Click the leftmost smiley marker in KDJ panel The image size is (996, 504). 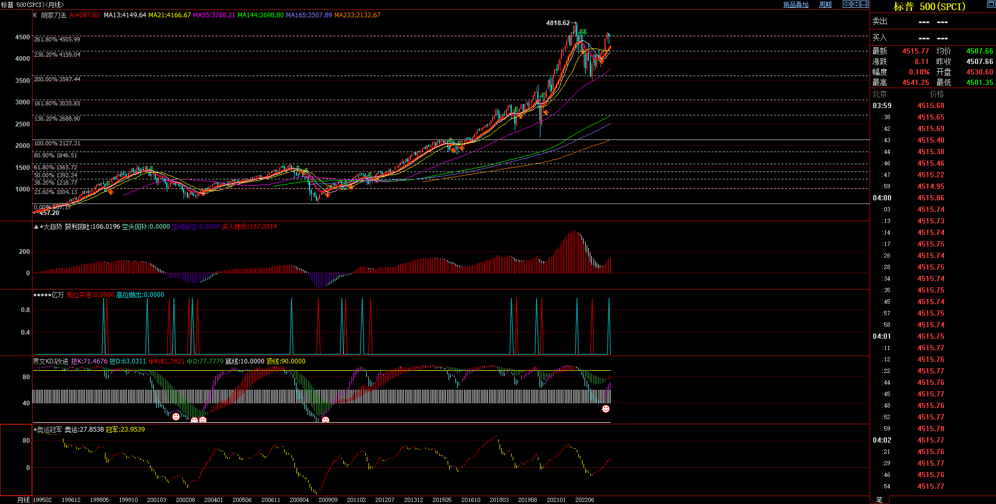coord(176,416)
